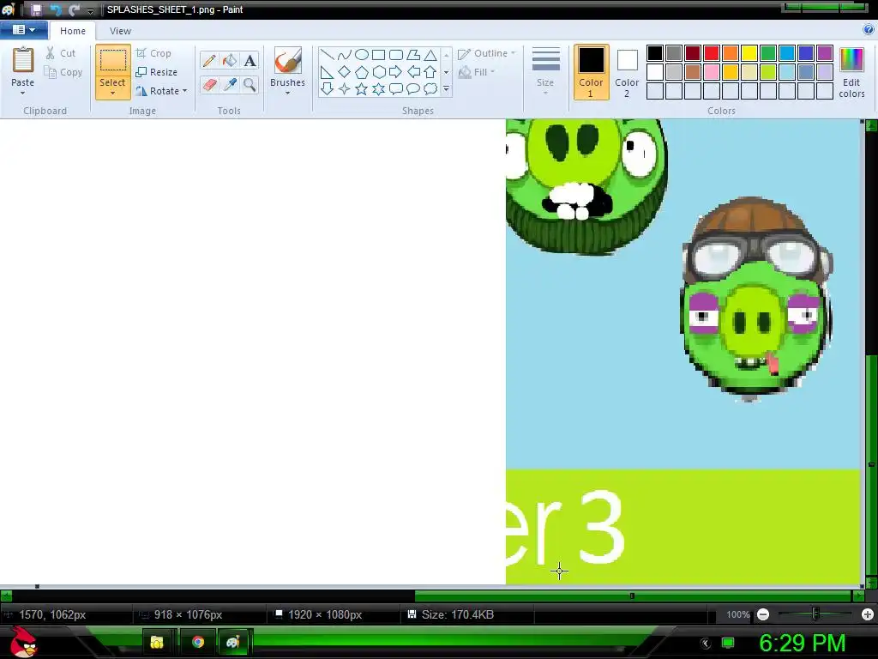Choose the Rectangle shape
This screenshot has height=659, width=878.
(x=378, y=55)
